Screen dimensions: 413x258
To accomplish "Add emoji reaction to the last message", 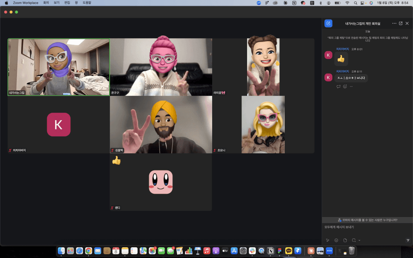I will pyautogui.click(x=345, y=87).
